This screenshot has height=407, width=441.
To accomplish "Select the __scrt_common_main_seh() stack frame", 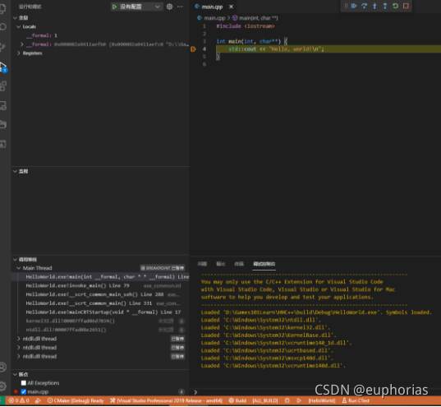I will click(x=100, y=294).
